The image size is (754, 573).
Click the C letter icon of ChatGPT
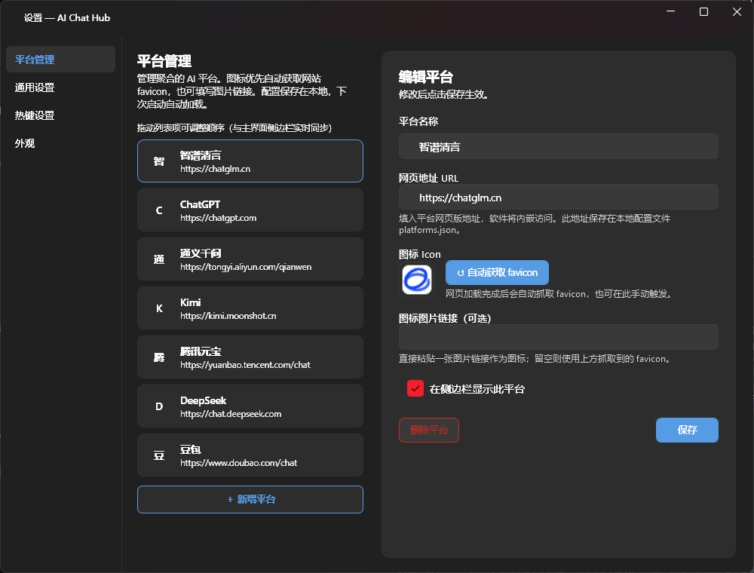pos(158,210)
